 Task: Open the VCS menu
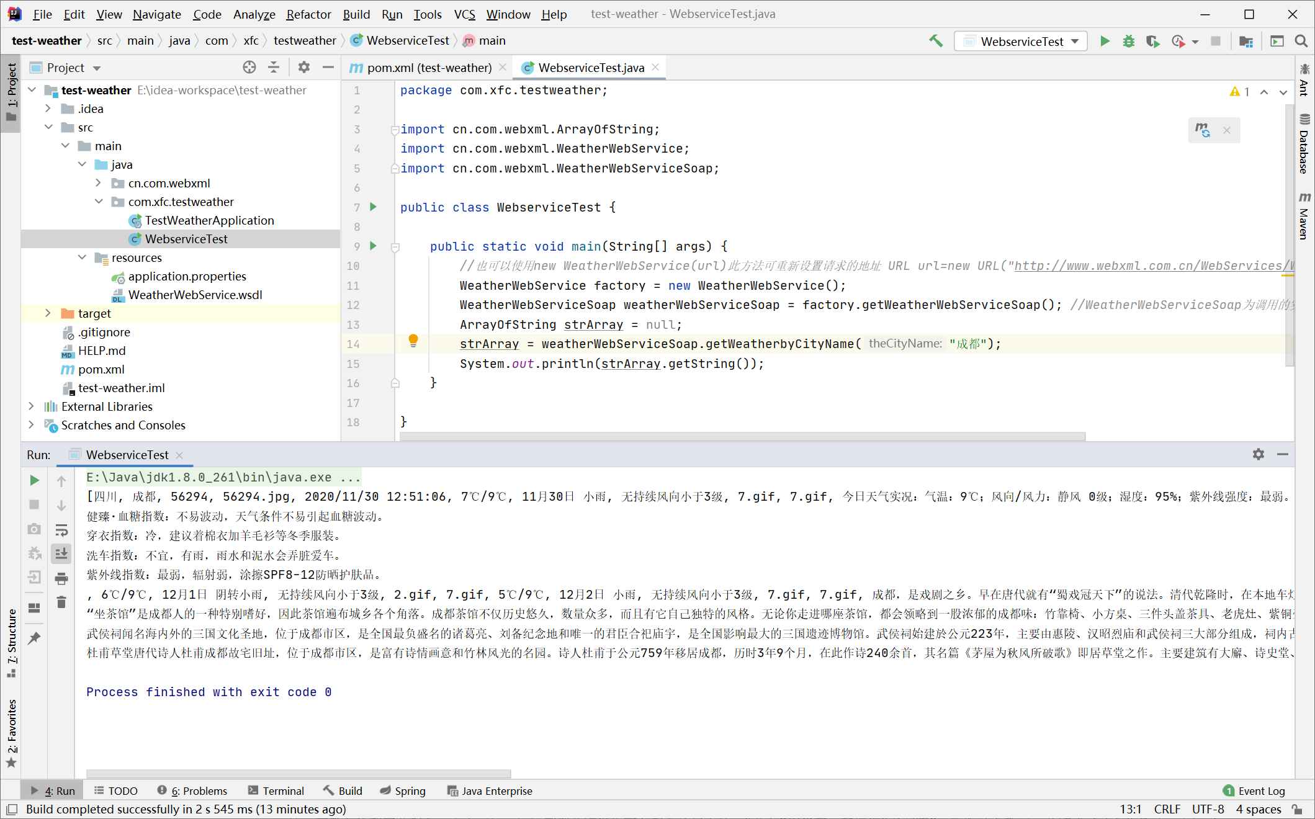coord(464,14)
